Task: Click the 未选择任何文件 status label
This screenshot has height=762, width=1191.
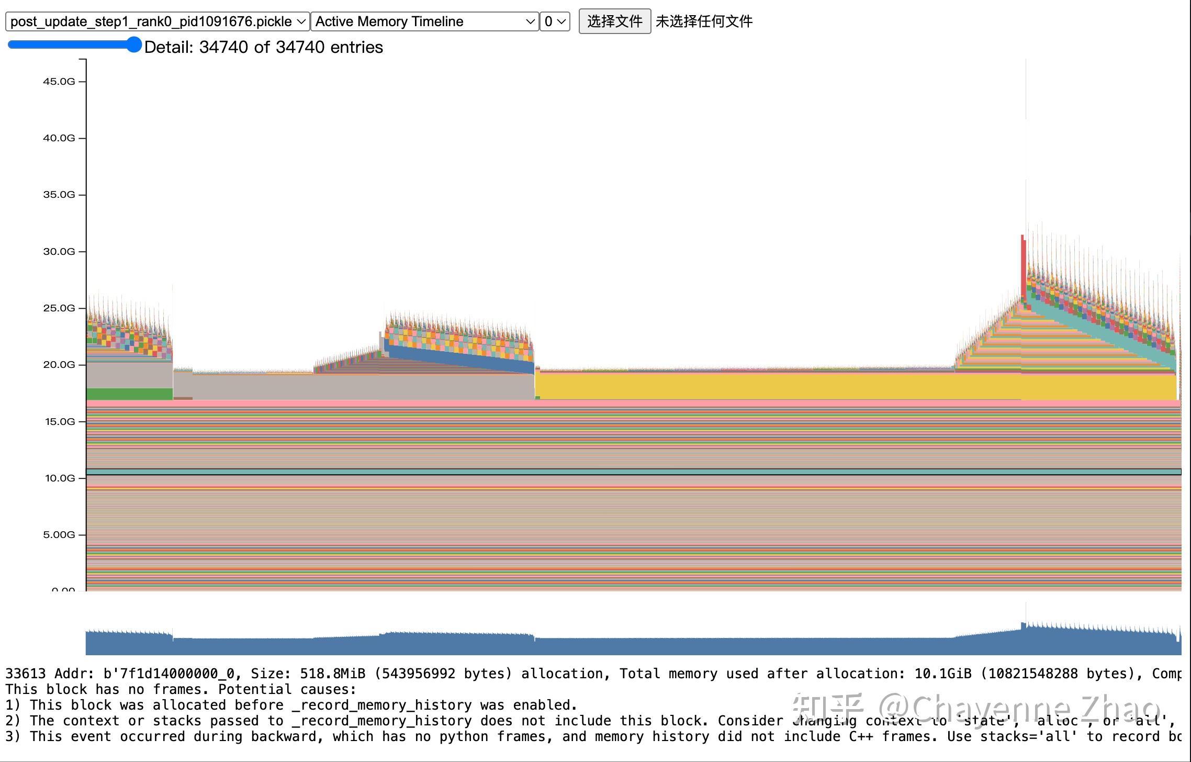Action: 705,22
